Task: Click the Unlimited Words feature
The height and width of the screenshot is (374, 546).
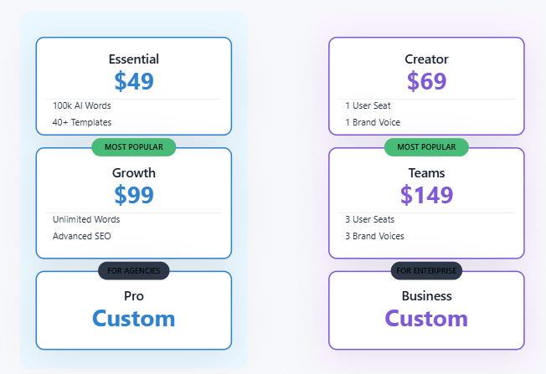Action: coord(86,219)
